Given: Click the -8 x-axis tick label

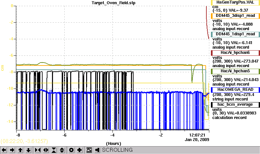Looking at the screenshot, I should point(18,135).
